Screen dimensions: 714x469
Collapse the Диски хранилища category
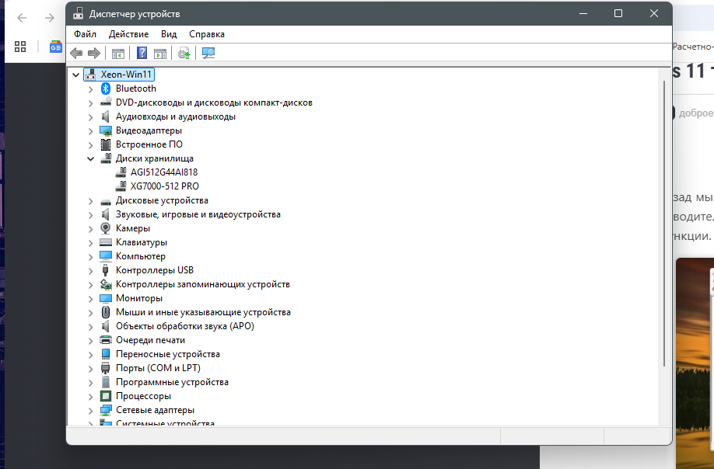[91, 158]
